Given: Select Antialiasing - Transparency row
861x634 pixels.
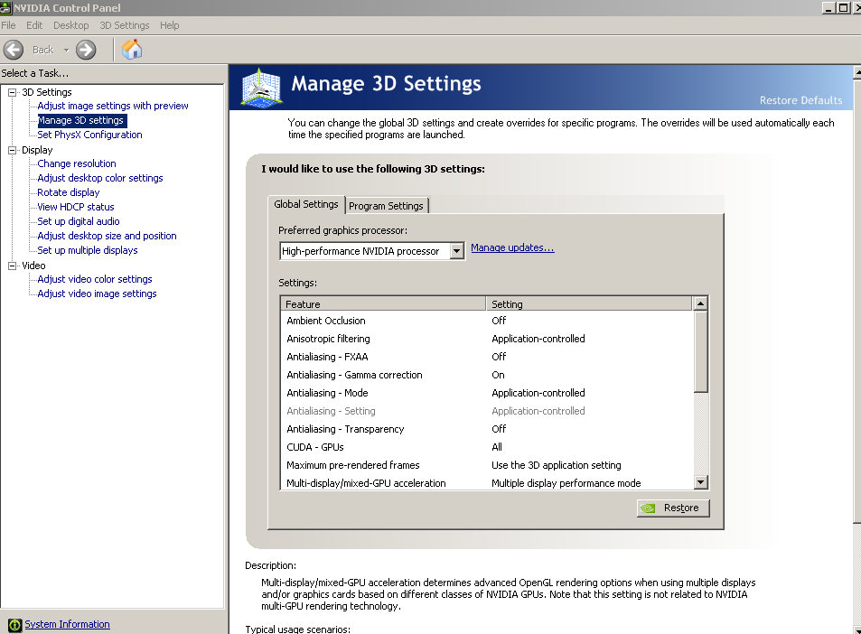Looking at the screenshot, I should point(486,429).
